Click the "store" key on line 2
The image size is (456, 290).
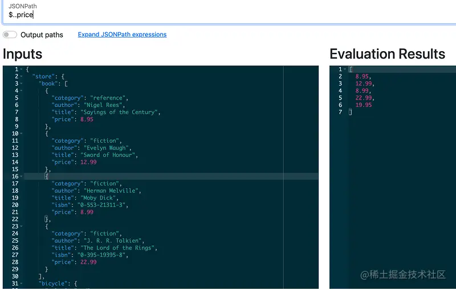43,77
